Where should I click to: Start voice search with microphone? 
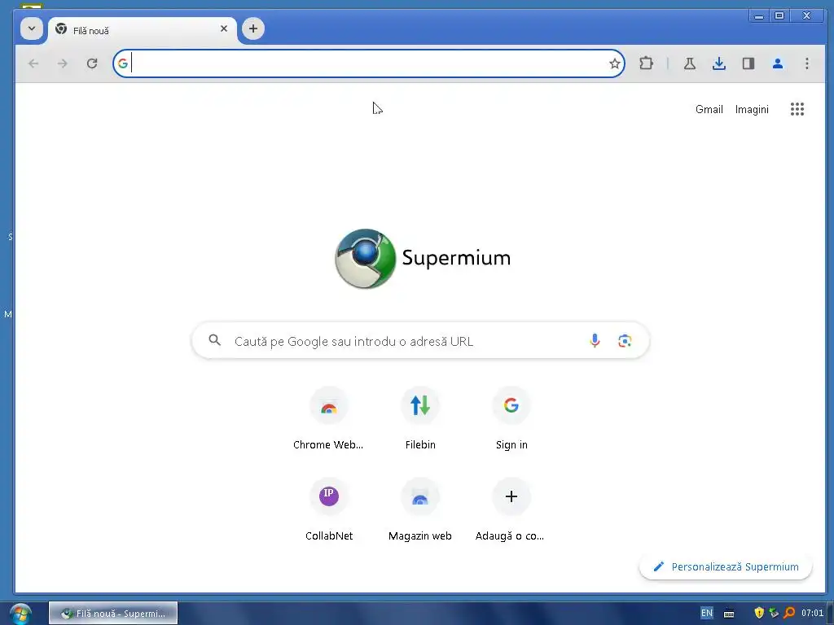pos(595,341)
